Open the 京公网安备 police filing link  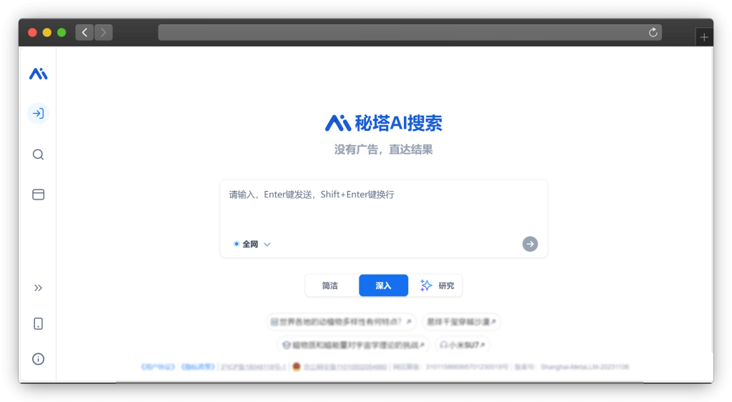345,367
